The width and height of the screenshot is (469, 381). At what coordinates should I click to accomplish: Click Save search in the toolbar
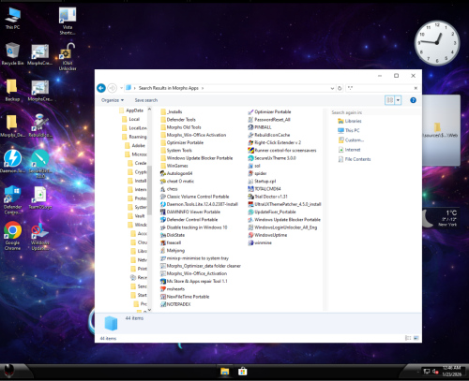[x=146, y=100]
